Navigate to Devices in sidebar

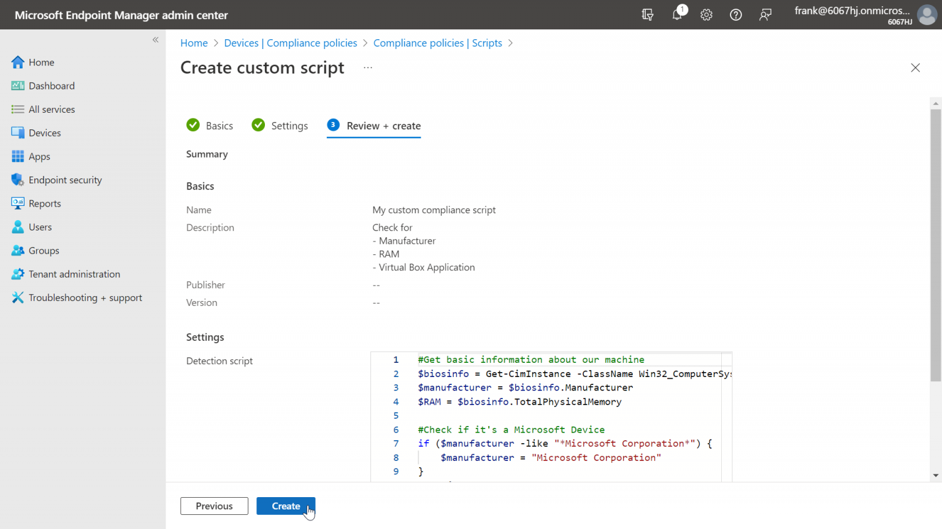point(45,132)
